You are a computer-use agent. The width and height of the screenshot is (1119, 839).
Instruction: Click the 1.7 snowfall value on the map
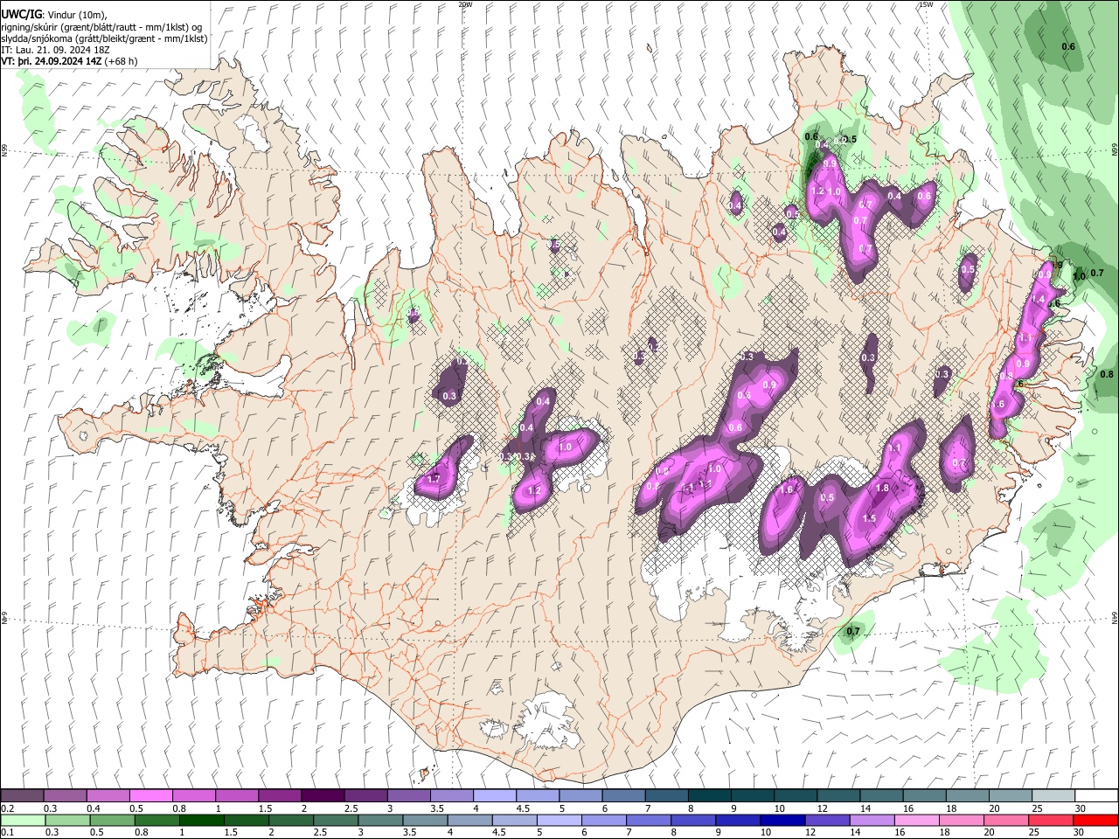tap(434, 479)
